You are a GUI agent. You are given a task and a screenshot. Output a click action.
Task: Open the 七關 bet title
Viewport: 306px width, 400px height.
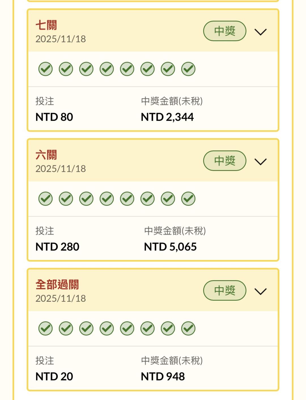46,25
